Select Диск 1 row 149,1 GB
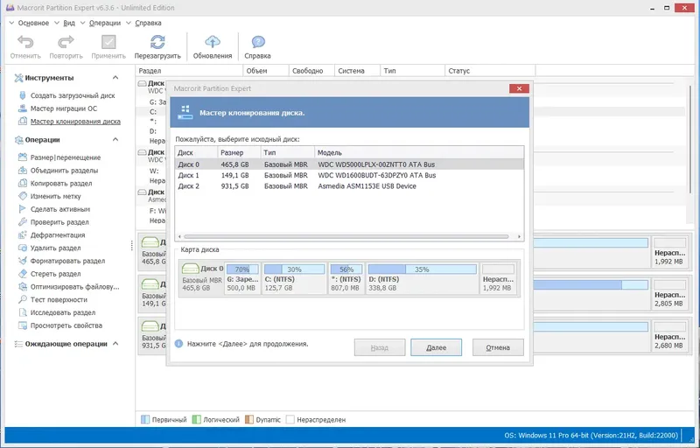Viewport: 700px width, 448px height. [x=349, y=175]
